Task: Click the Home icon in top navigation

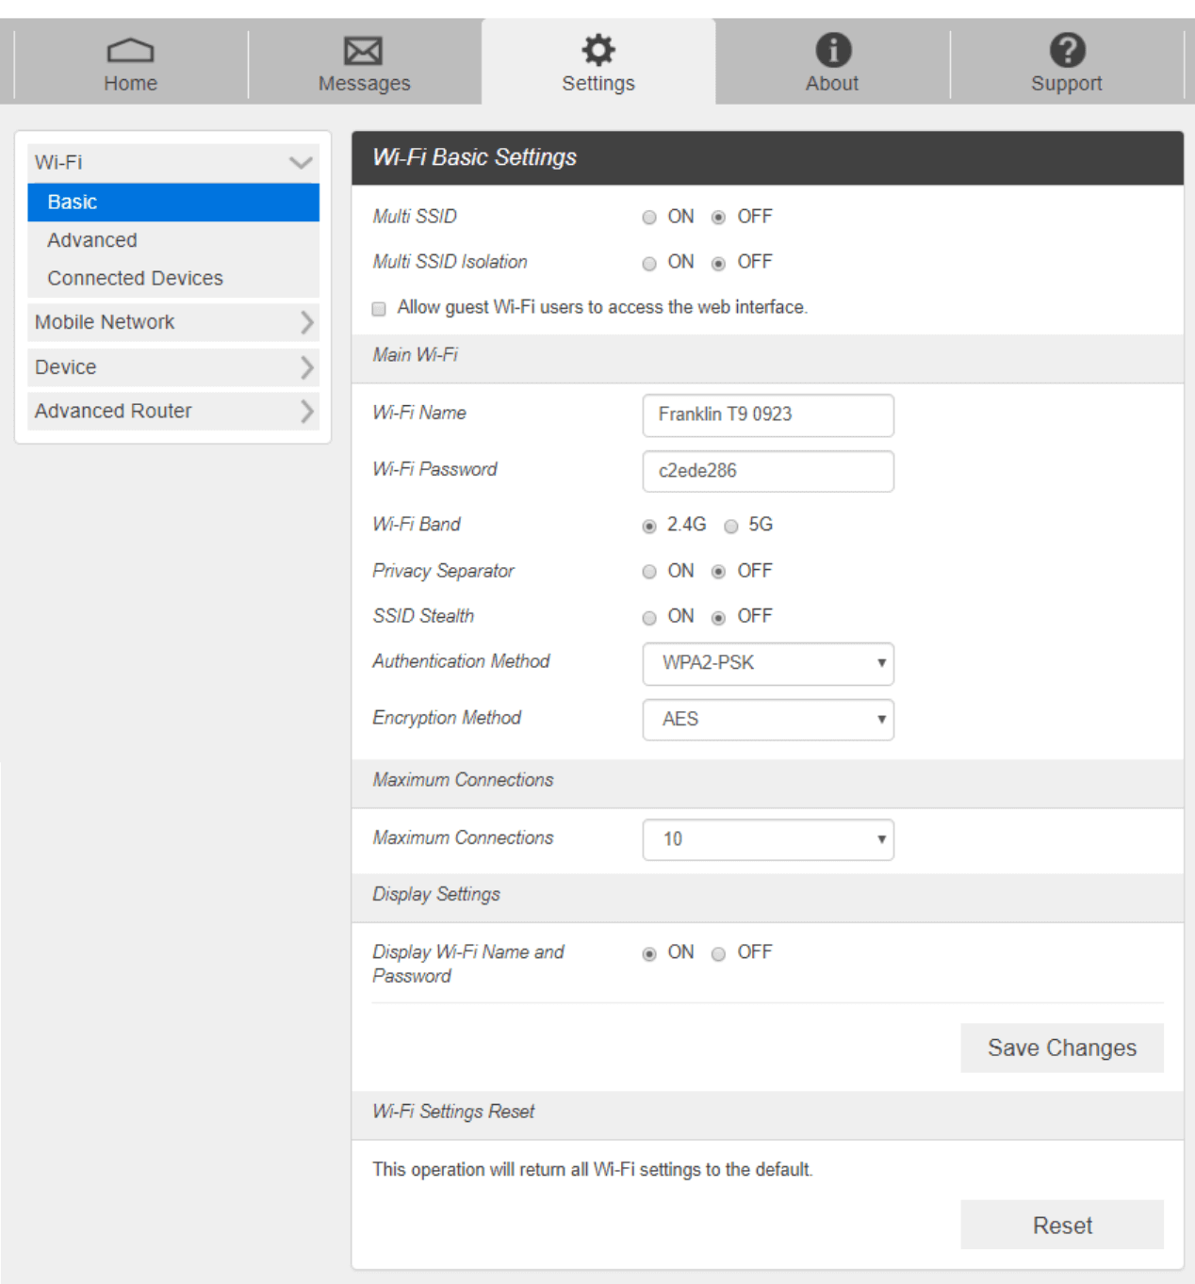Action: [130, 50]
